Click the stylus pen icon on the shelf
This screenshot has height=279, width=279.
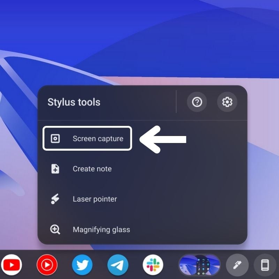237,265
